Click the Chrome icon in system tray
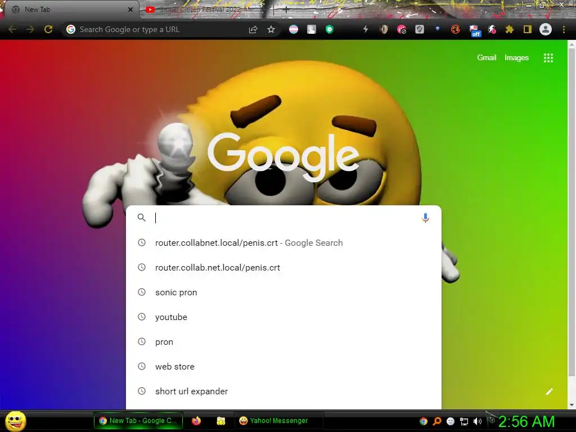Viewport: 576px width, 432px height. 424,421
